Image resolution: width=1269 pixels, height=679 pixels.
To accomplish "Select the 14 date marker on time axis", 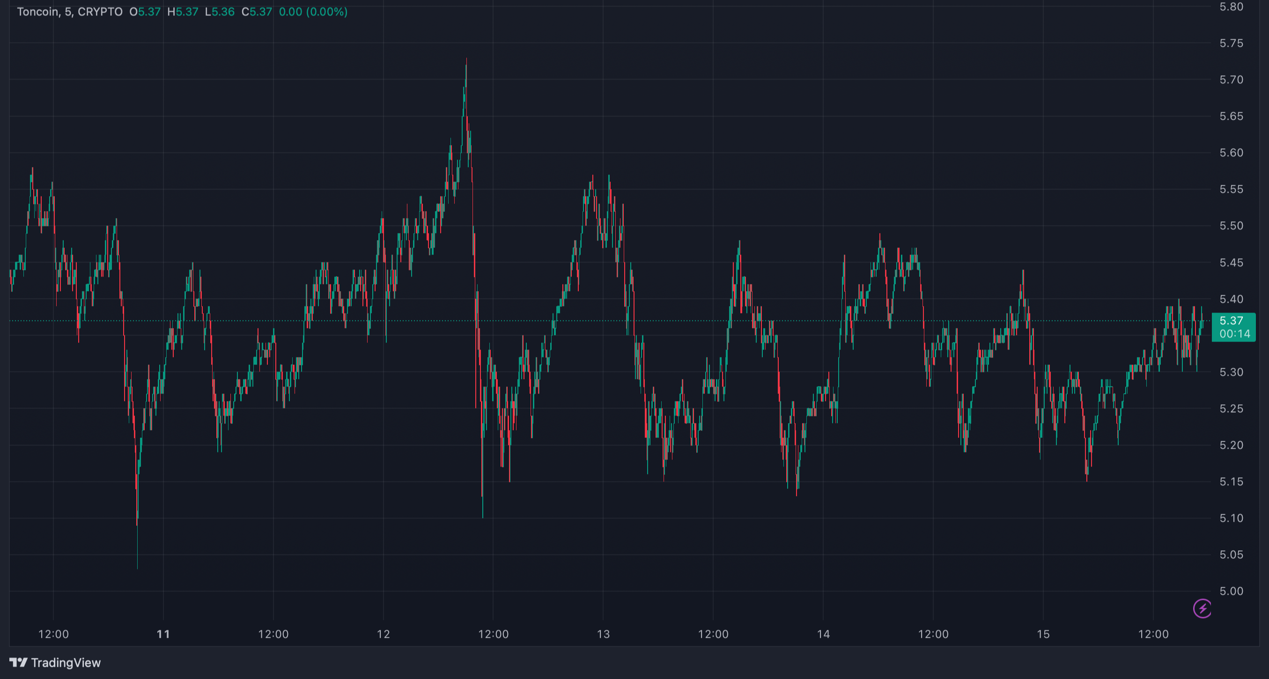I will [x=823, y=634].
